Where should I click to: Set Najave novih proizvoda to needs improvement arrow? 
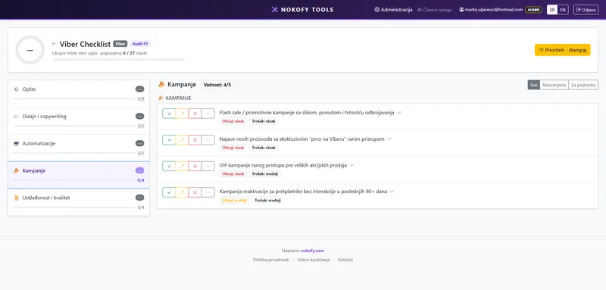182,140
